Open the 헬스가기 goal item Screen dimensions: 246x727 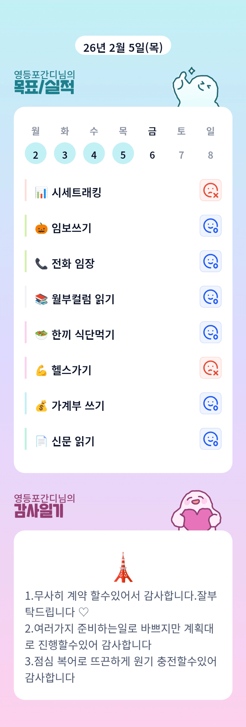tap(71, 370)
